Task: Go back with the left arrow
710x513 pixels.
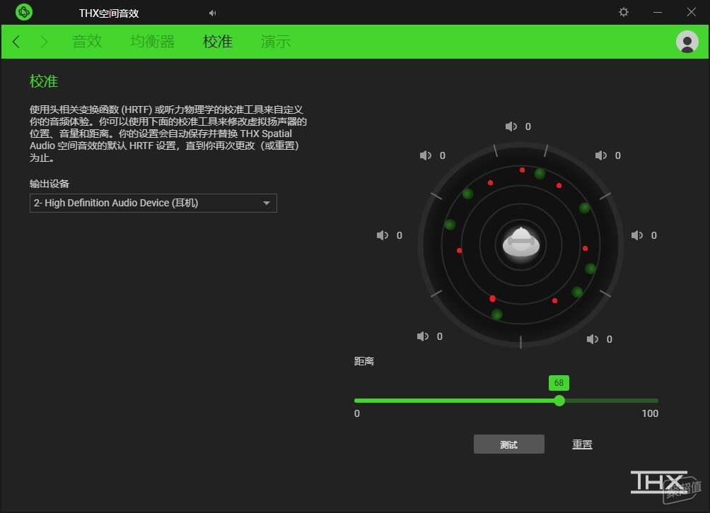Action: point(16,42)
